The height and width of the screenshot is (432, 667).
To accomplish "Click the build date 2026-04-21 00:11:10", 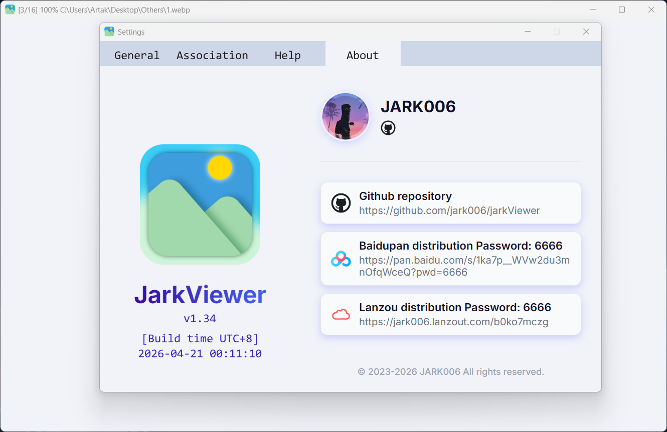I will coord(200,353).
